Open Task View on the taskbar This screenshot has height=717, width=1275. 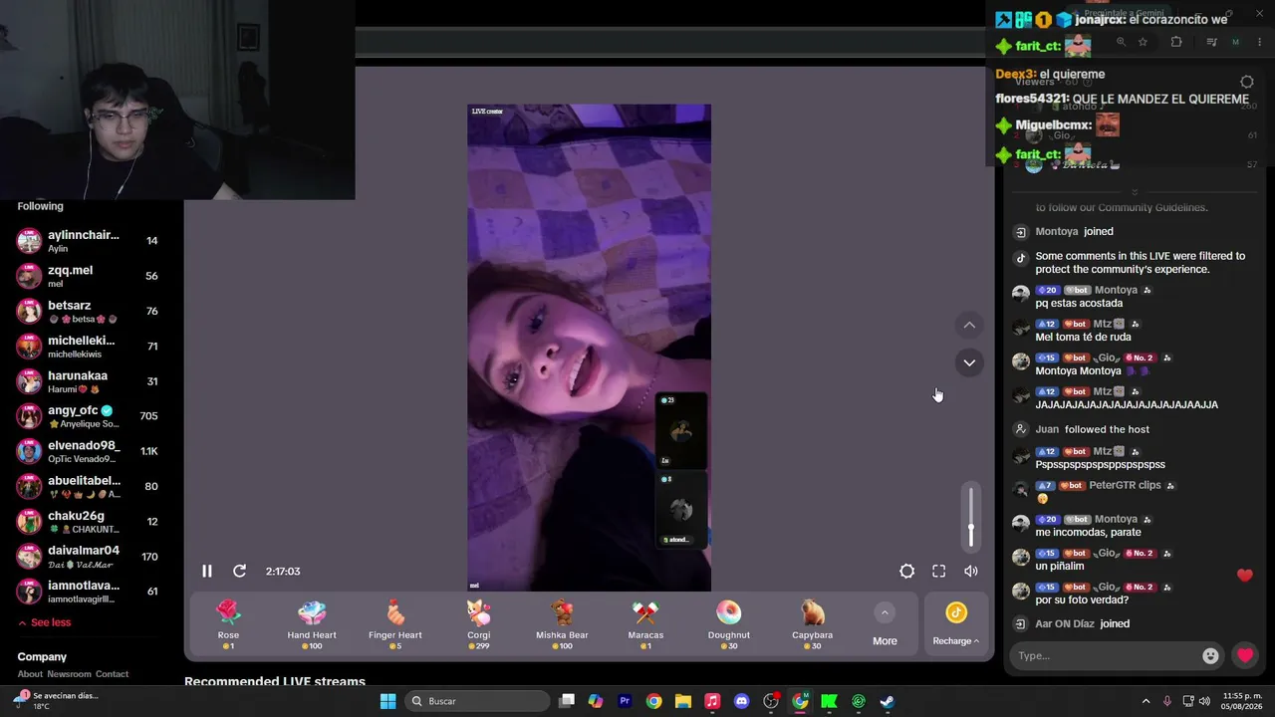coord(567,701)
